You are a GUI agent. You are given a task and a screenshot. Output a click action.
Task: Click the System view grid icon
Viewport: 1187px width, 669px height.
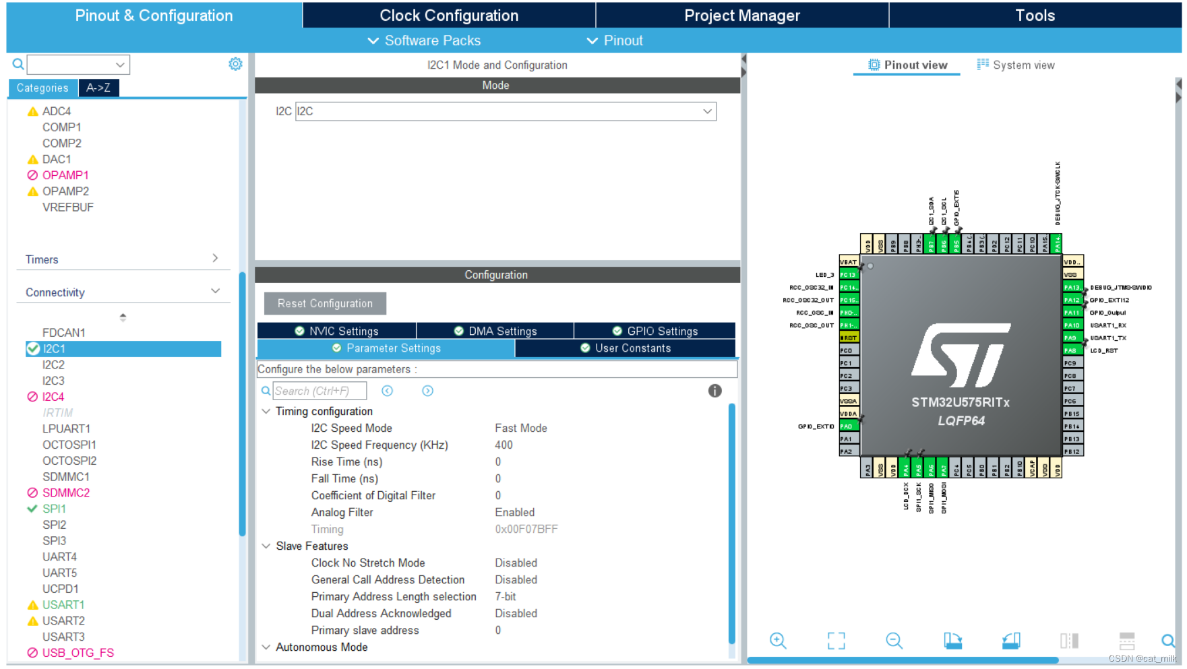pos(983,64)
